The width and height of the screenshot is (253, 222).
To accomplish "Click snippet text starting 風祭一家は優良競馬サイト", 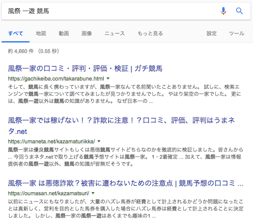I will 126,157.
